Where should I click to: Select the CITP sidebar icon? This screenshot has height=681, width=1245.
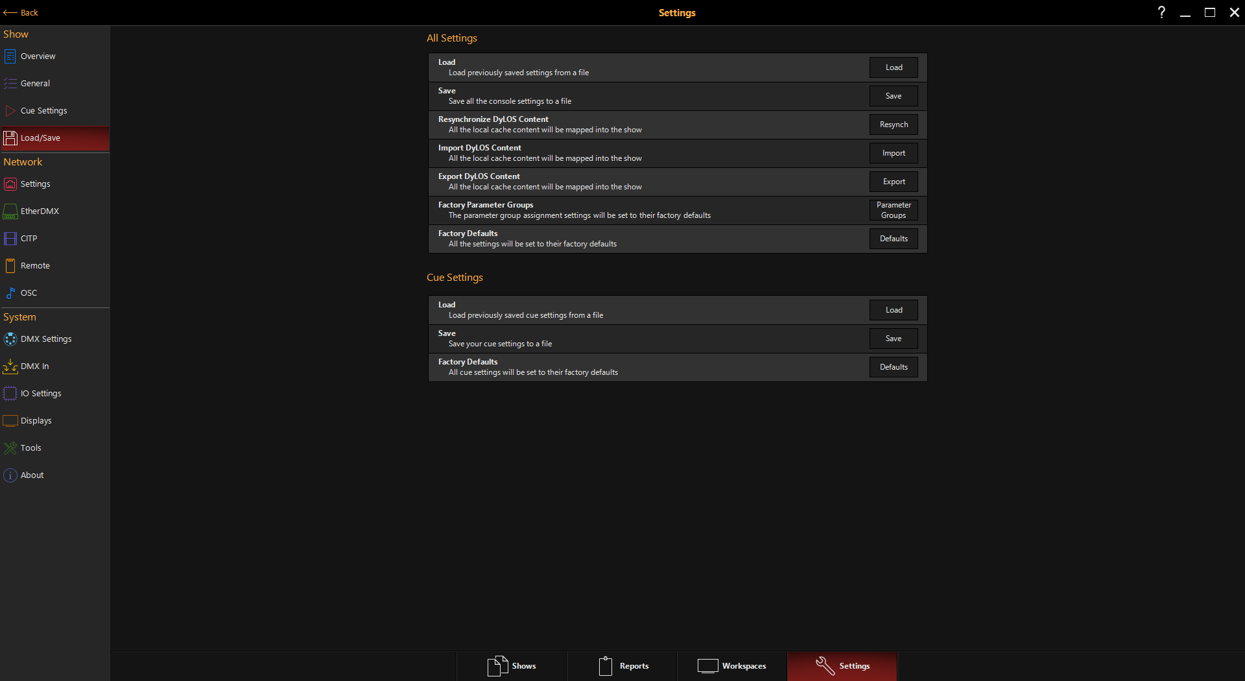pyautogui.click(x=10, y=239)
